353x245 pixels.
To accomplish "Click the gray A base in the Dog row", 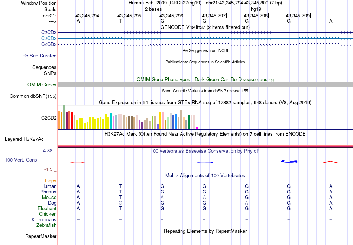I will [x=246, y=203].
